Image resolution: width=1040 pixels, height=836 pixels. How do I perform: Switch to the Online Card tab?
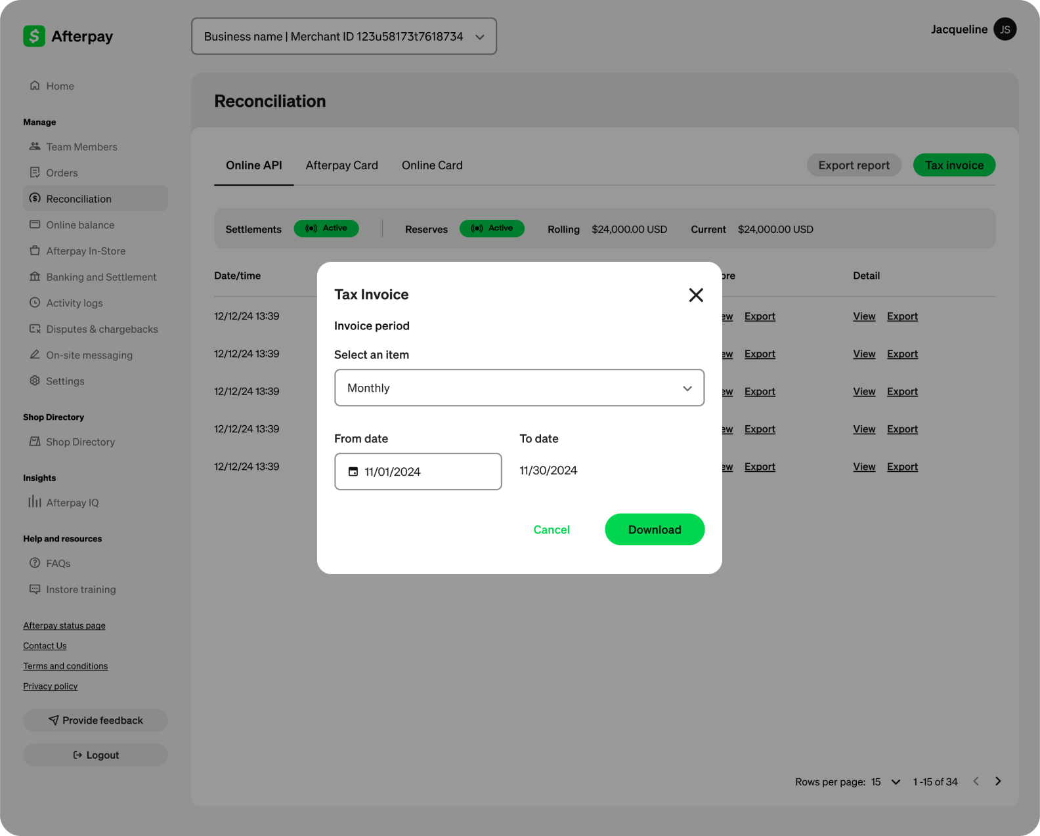tap(432, 165)
